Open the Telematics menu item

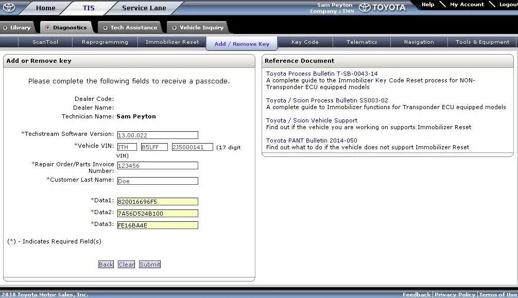coord(362,42)
